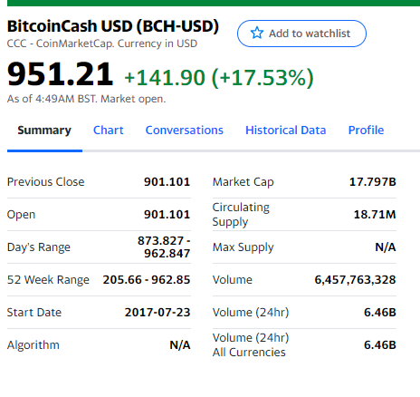This screenshot has width=420, height=397.
Task: Click the Previous Close value 901.101
Action: [x=167, y=182]
